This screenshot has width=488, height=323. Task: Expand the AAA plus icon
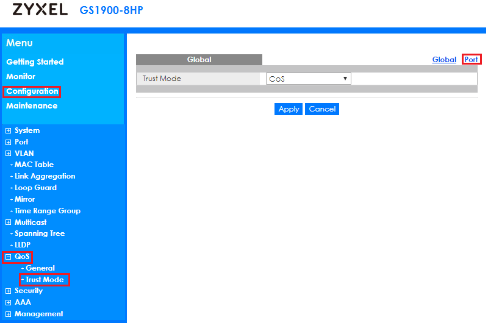pos(9,302)
